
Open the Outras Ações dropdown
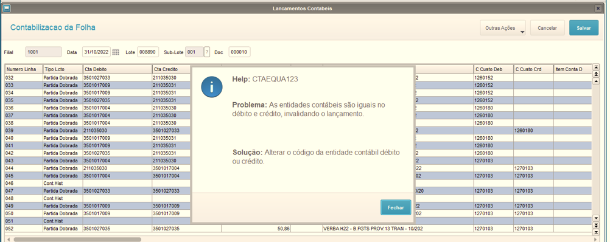(x=503, y=28)
